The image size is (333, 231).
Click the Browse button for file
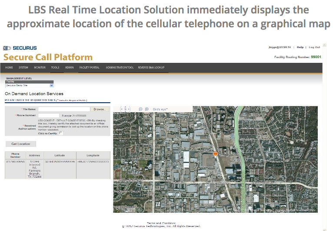click(100, 109)
